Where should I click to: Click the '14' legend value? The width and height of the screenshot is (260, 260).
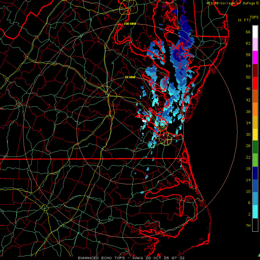click(248, 180)
